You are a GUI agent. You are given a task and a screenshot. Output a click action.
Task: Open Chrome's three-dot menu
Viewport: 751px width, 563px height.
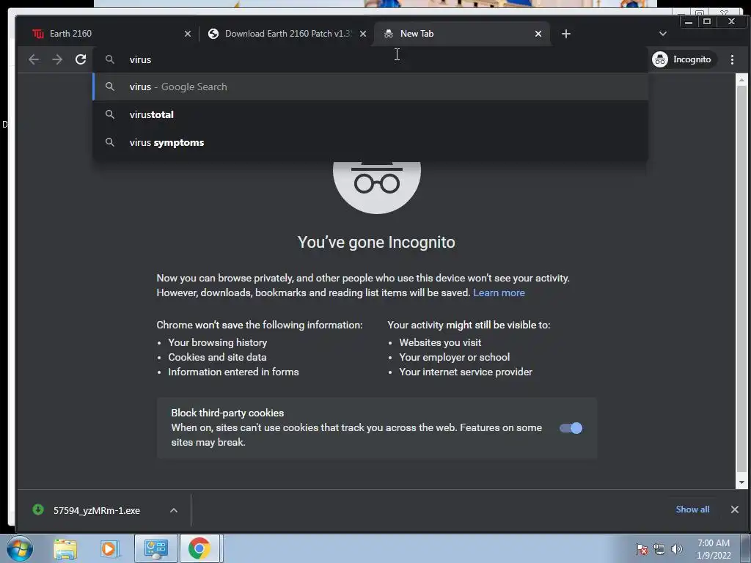coord(732,59)
